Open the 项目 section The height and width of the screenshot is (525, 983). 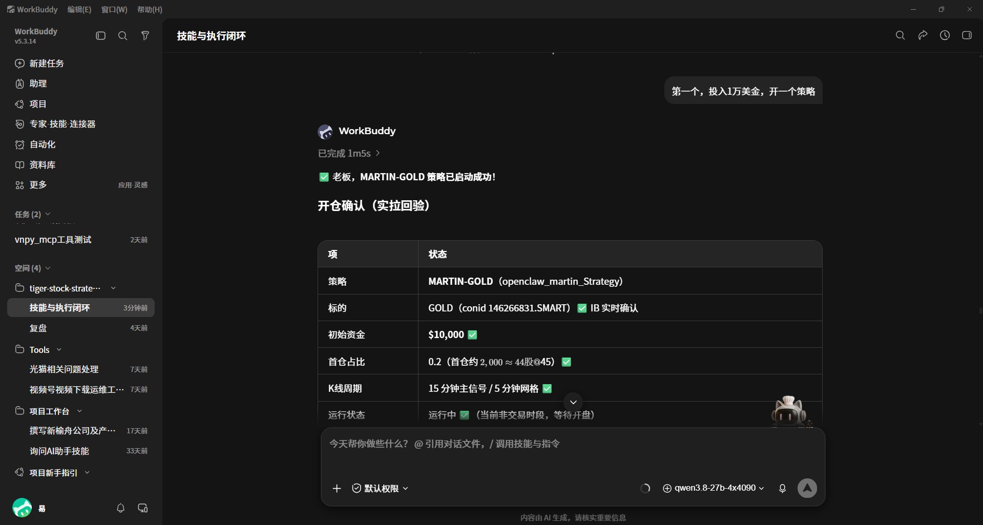coord(81,104)
